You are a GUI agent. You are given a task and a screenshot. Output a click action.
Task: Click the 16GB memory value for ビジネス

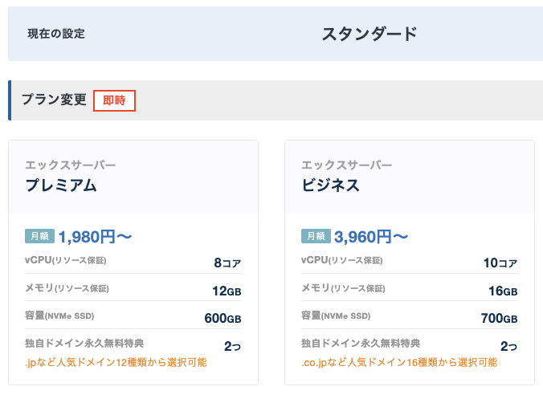click(503, 291)
